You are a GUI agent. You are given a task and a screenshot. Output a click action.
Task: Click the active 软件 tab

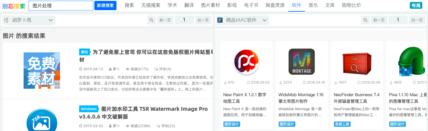pyautogui.click(x=297, y=5)
